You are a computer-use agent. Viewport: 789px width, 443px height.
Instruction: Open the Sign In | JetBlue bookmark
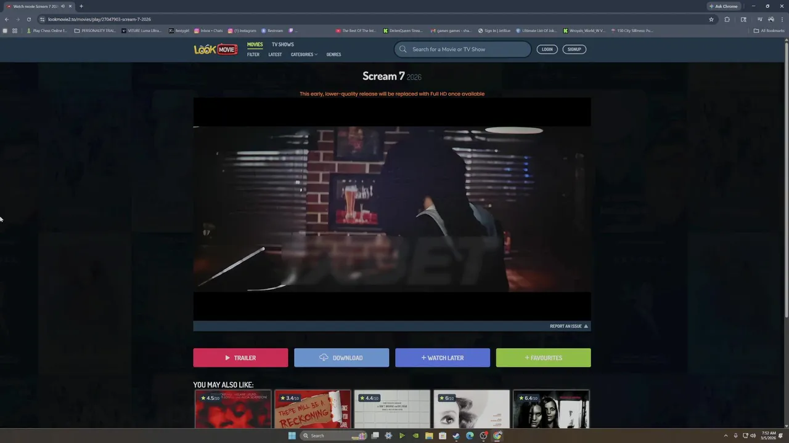pos(494,30)
